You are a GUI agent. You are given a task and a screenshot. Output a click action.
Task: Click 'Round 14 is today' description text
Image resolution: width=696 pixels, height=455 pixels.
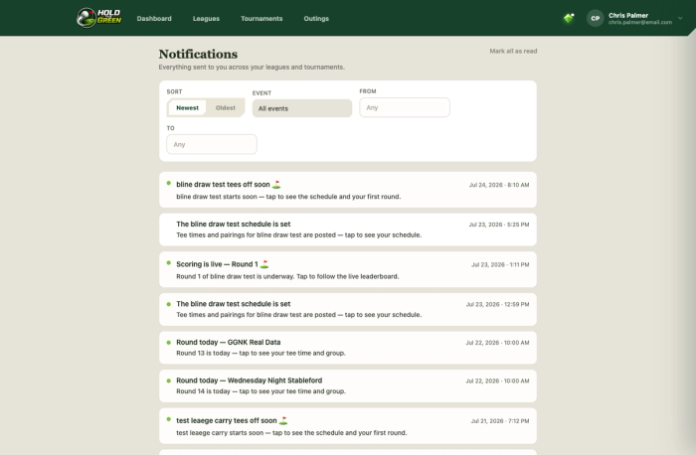(261, 391)
